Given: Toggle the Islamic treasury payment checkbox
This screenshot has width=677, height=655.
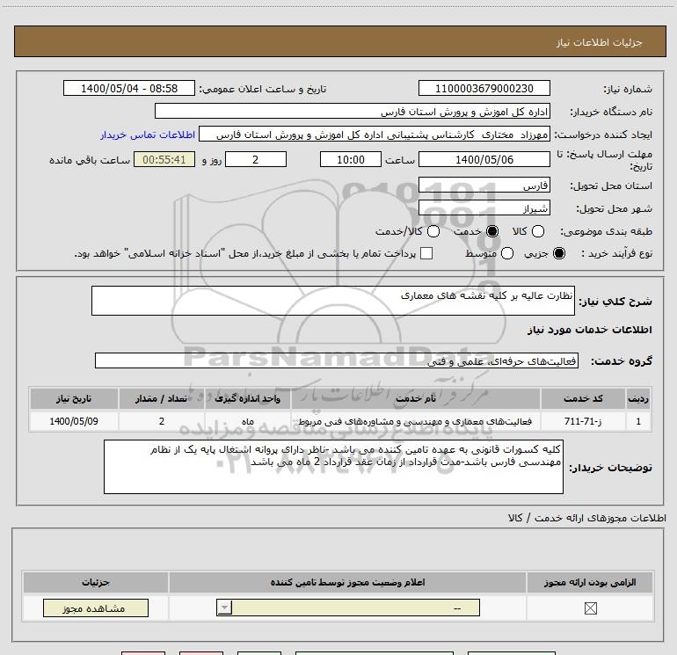Looking at the screenshot, I should point(426,253).
